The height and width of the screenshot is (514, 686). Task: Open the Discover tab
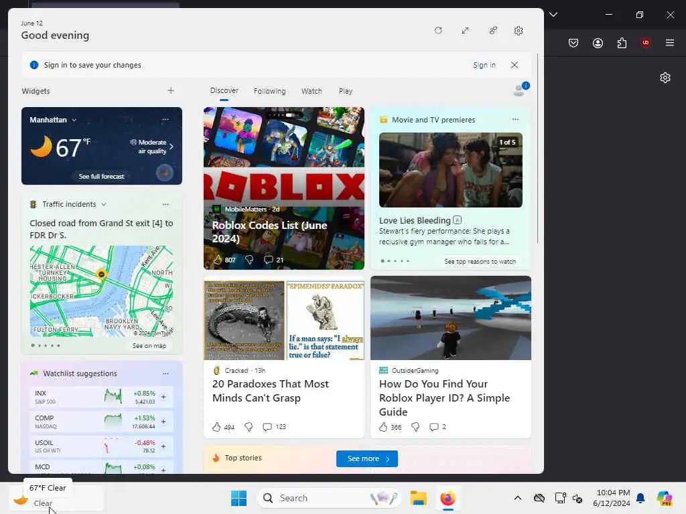224,90
